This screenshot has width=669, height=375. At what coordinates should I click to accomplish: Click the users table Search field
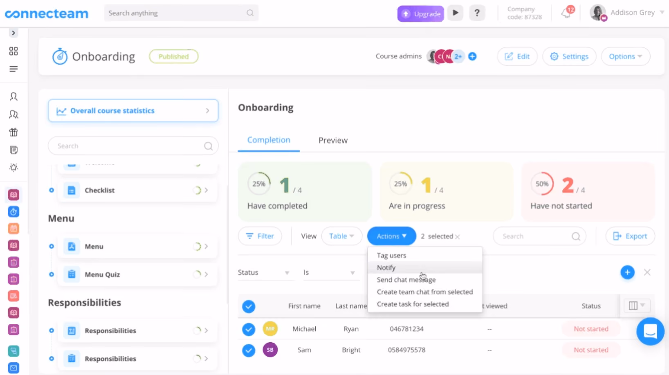(x=539, y=236)
